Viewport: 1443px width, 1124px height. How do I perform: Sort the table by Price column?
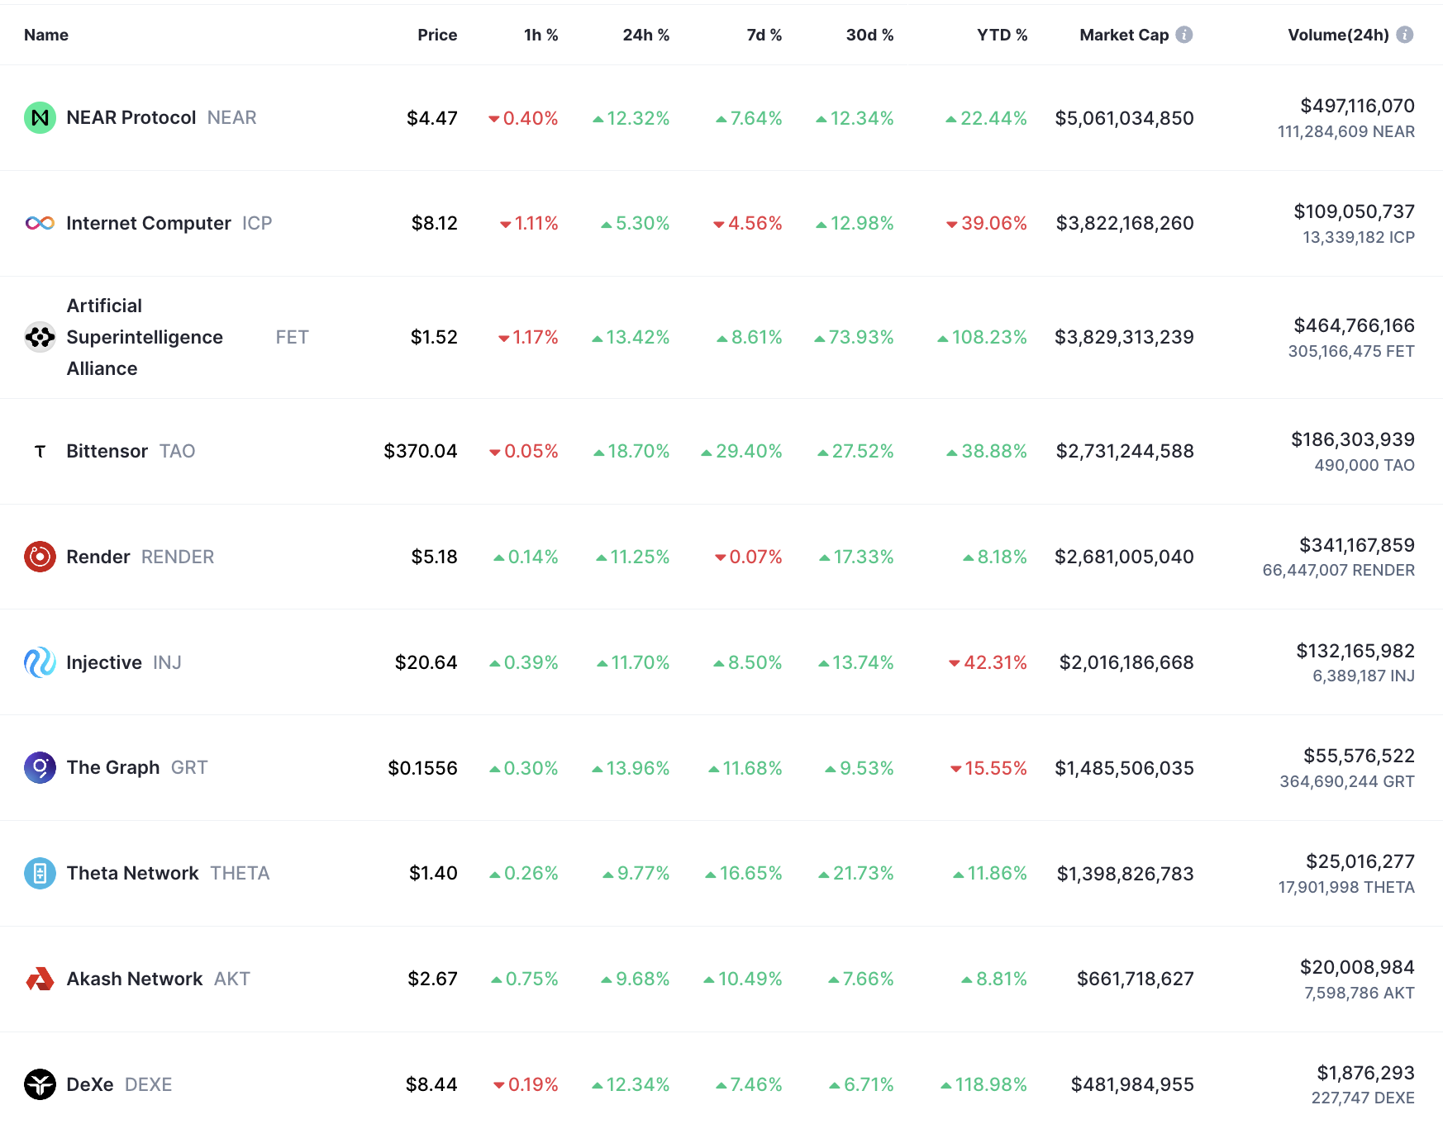pos(437,35)
